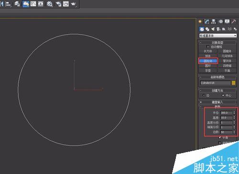Click the Cylinder object name field
Viewport: 239px width, 174px height.
click(x=215, y=83)
